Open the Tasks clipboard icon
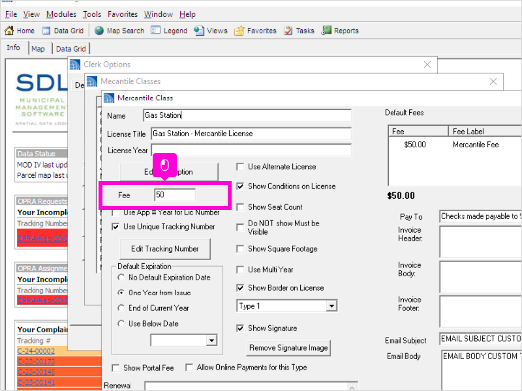This screenshot has width=522, height=391. click(288, 31)
